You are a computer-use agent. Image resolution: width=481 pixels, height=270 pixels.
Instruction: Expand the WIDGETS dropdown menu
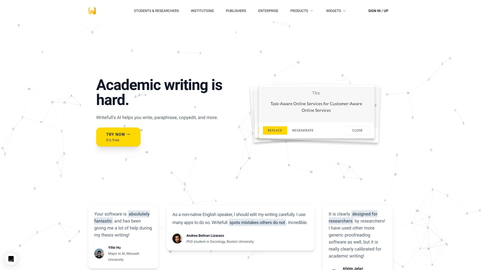(x=336, y=11)
